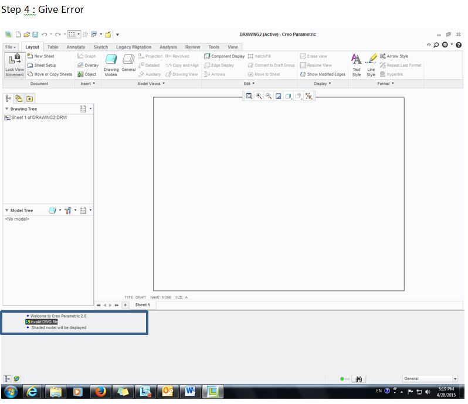Click the Zoom In icon
The image size is (468, 404).
(x=259, y=96)
